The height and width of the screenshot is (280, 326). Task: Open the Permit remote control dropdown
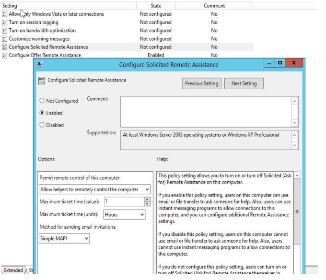(x=147, y=189)
